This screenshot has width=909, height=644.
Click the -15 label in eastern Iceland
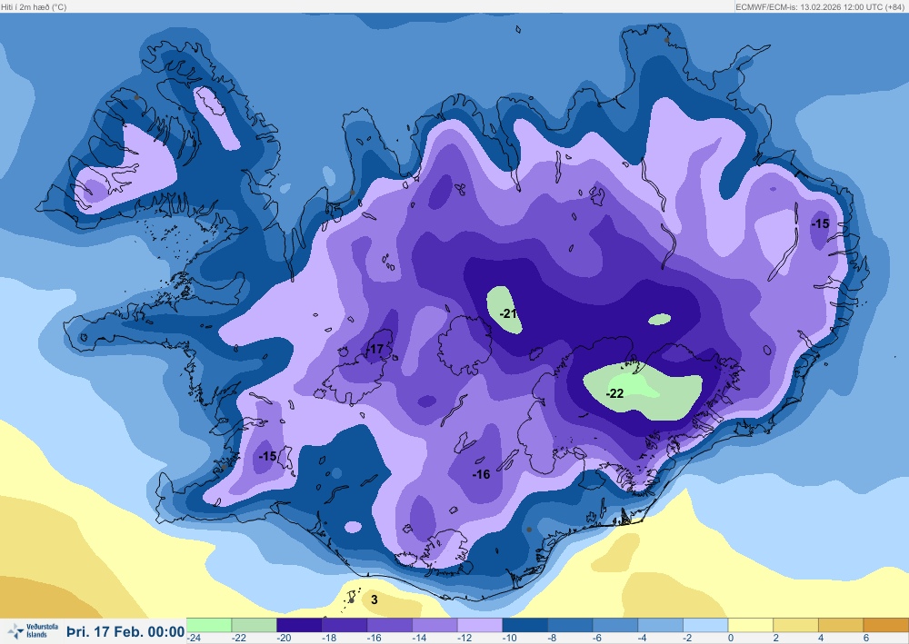[820, 223]
